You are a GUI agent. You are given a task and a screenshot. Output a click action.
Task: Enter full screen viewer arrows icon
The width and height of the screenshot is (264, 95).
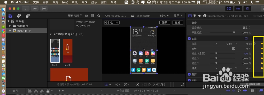tap(182, 84)
